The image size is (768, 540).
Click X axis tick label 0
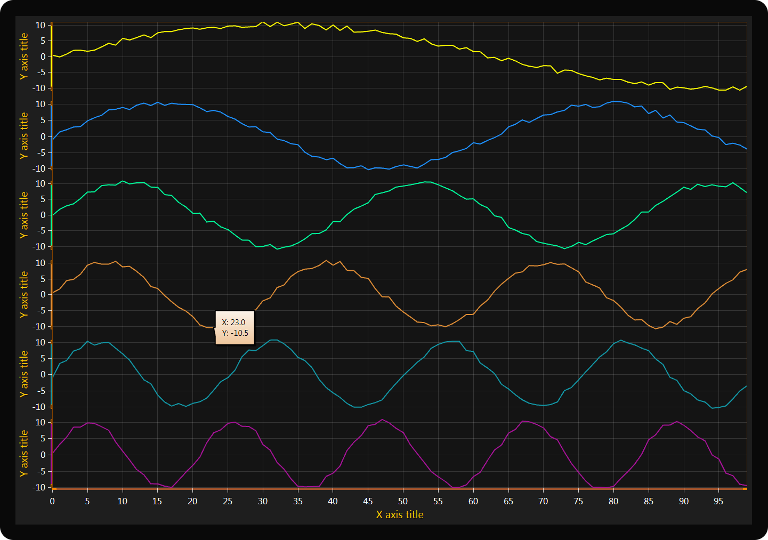coord(52,501)
